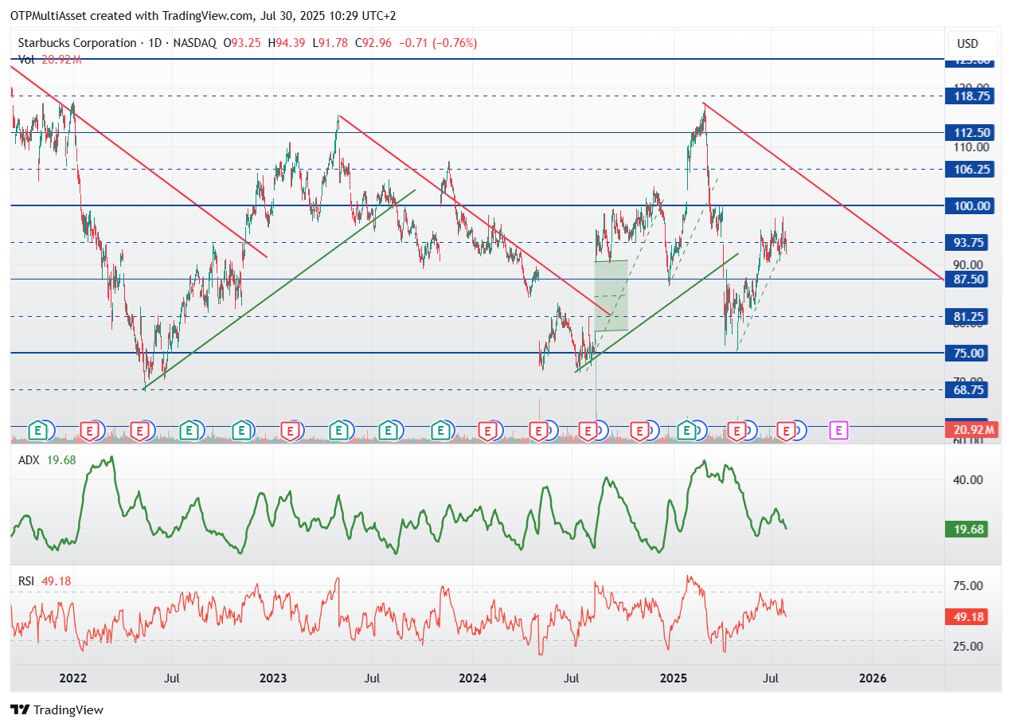
Task: Open the green earnings marker just after 2025
Action: click(x=687, y=431)
